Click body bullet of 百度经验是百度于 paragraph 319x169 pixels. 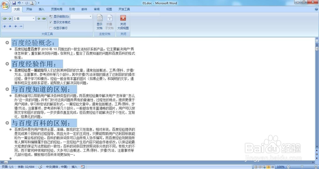11,49
